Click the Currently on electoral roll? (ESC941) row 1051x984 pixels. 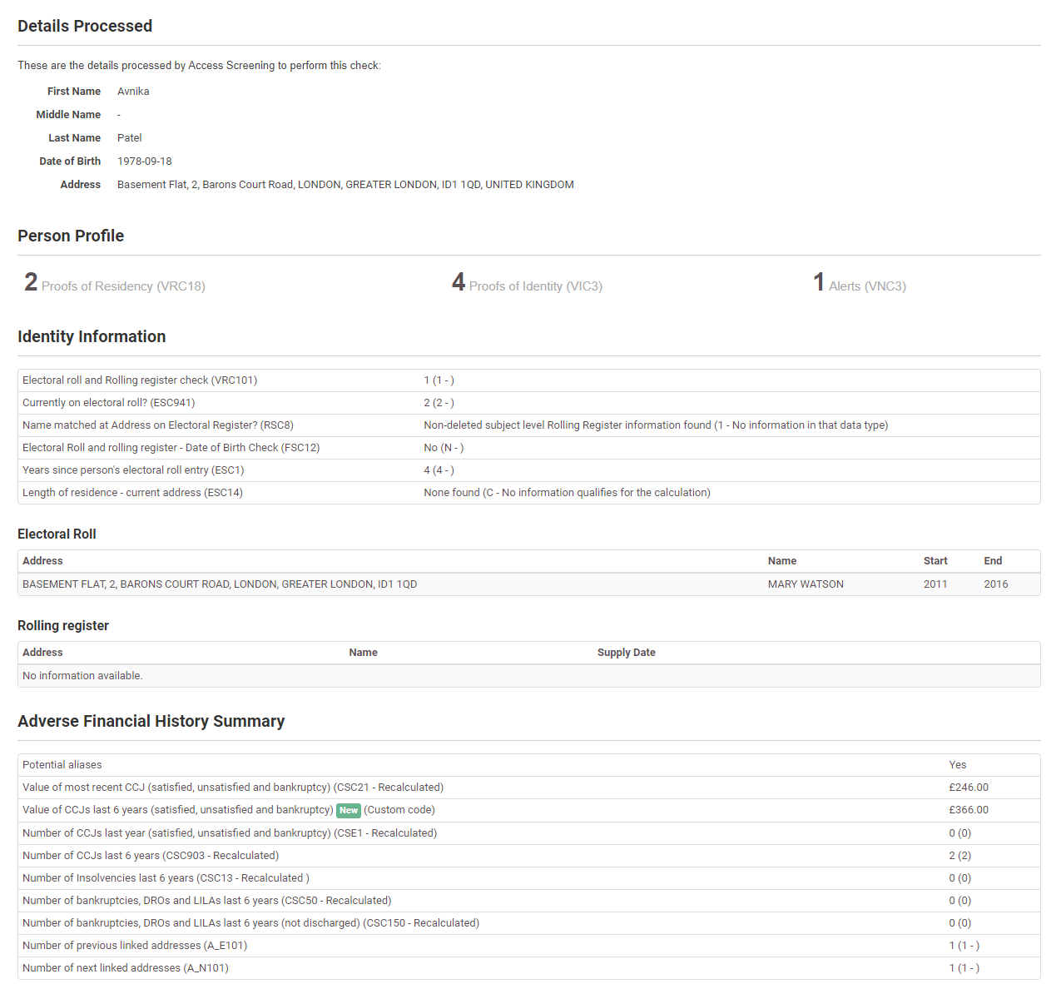109,403
